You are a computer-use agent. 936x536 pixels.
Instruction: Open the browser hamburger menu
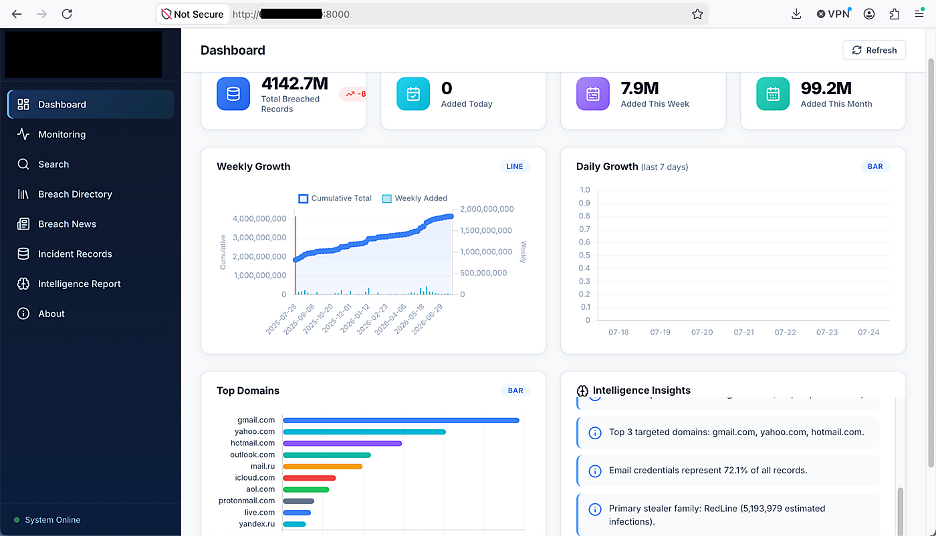click(919, 14)
